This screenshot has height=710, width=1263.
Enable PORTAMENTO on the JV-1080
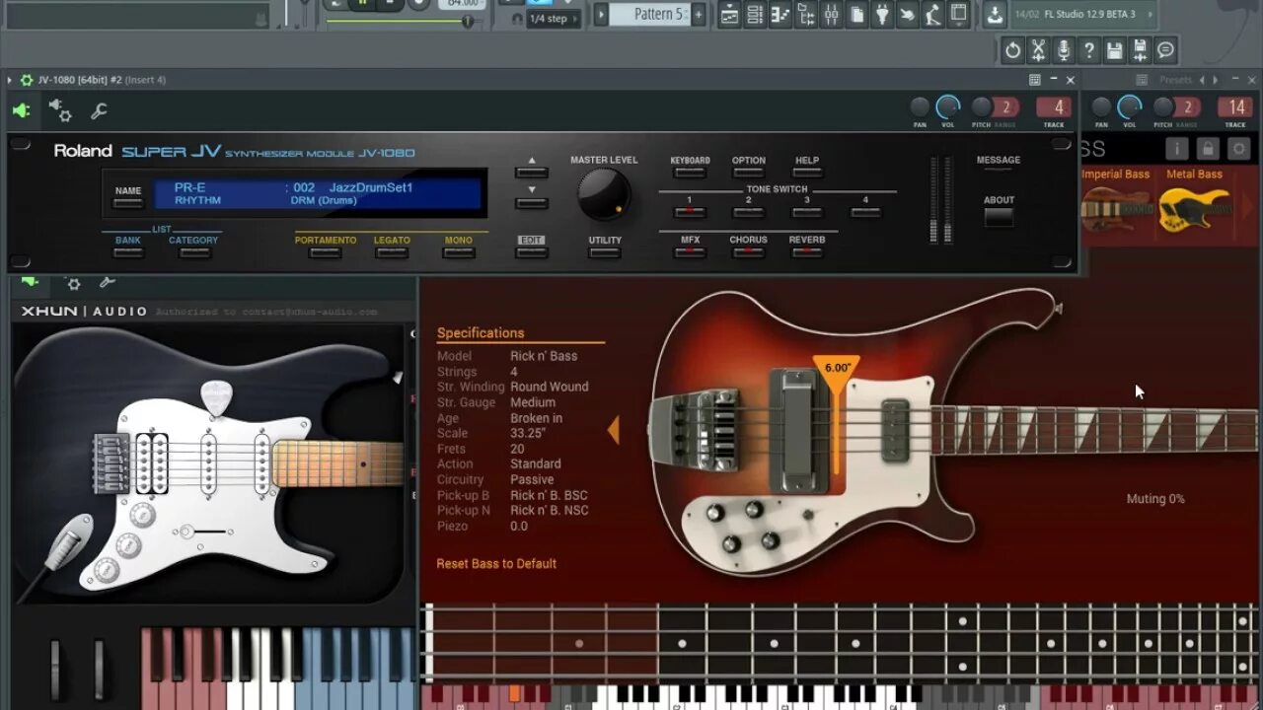pyautogui.click(x=326, y=251)
